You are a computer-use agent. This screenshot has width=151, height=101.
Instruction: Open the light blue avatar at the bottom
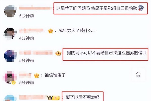tap(10, 98)
